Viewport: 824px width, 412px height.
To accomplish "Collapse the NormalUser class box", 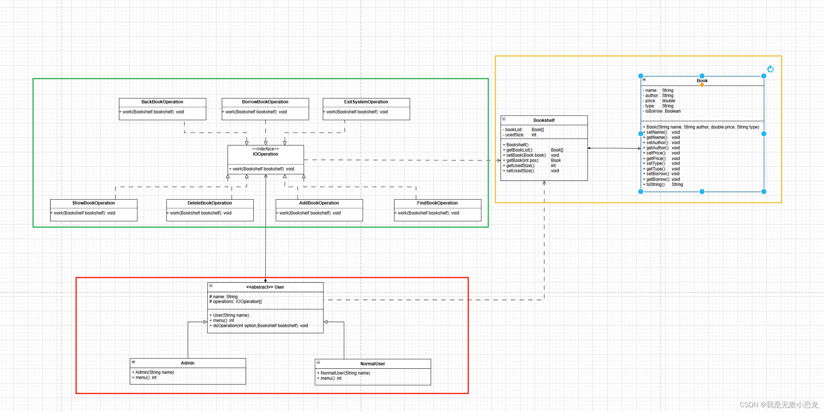I will click(x=318, y=362).
